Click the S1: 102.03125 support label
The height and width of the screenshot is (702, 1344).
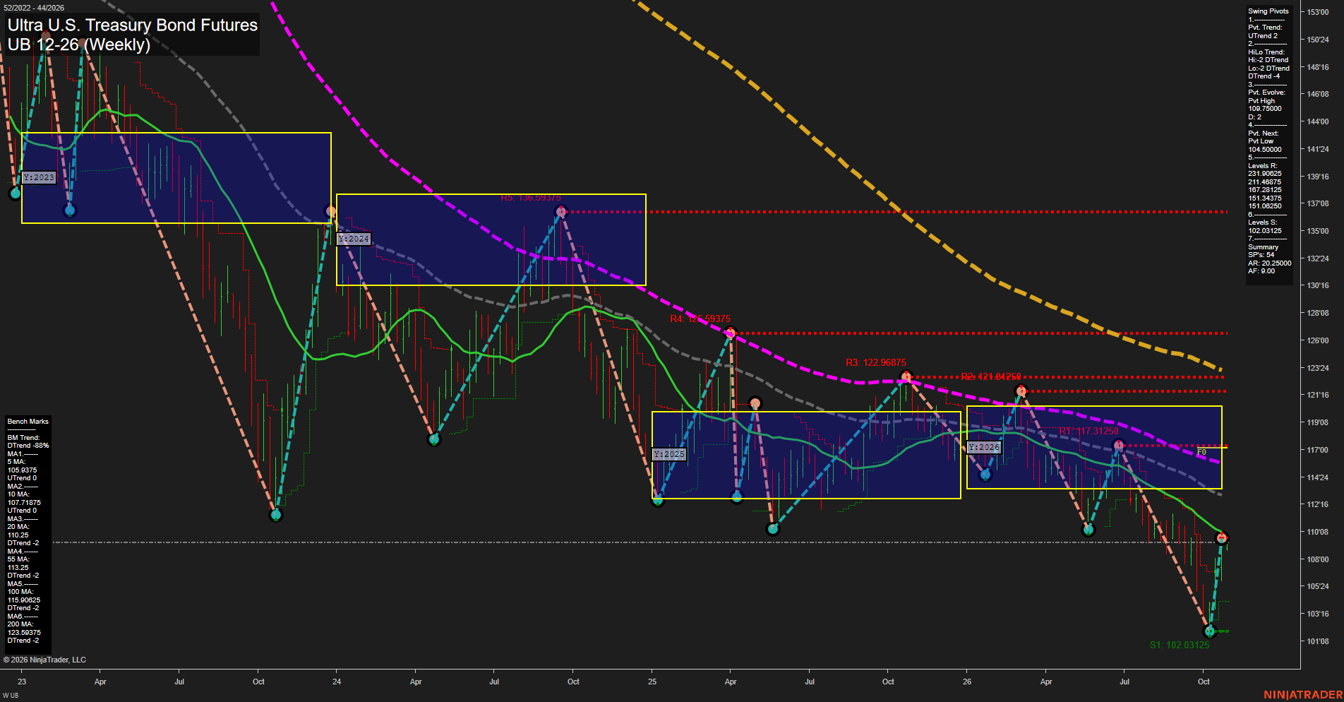coord(1180,645)
